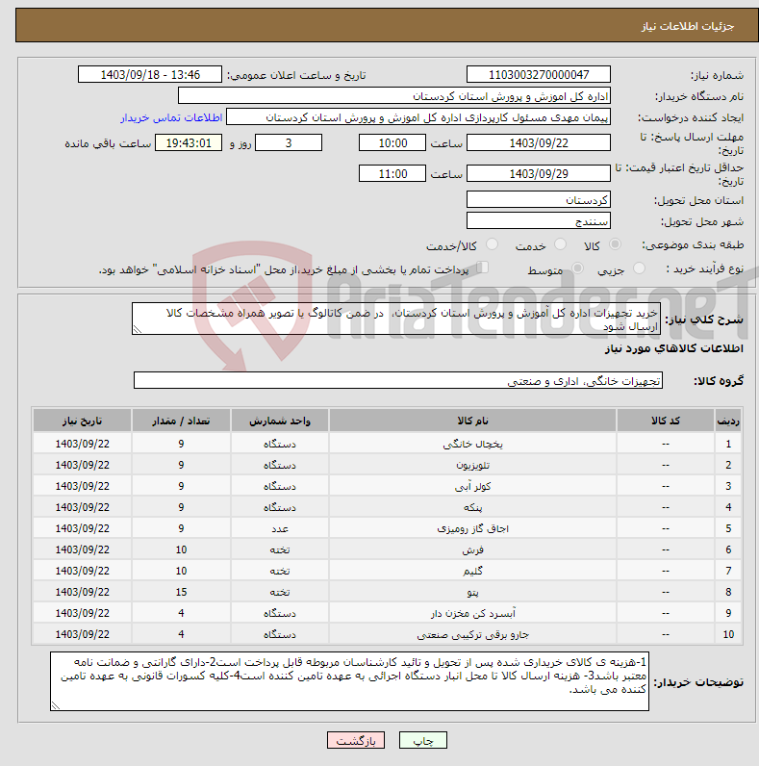Click the remaining days field showing 3
The image size is (759, 766).
pos(289,142)
